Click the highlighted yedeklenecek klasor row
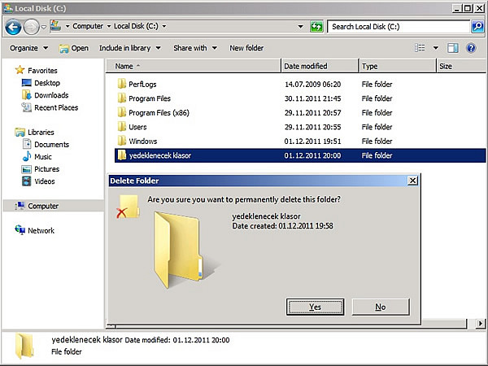 coord(300,155)
